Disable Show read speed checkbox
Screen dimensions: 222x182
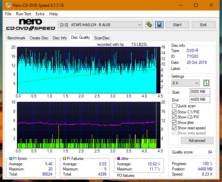(174, 128)
